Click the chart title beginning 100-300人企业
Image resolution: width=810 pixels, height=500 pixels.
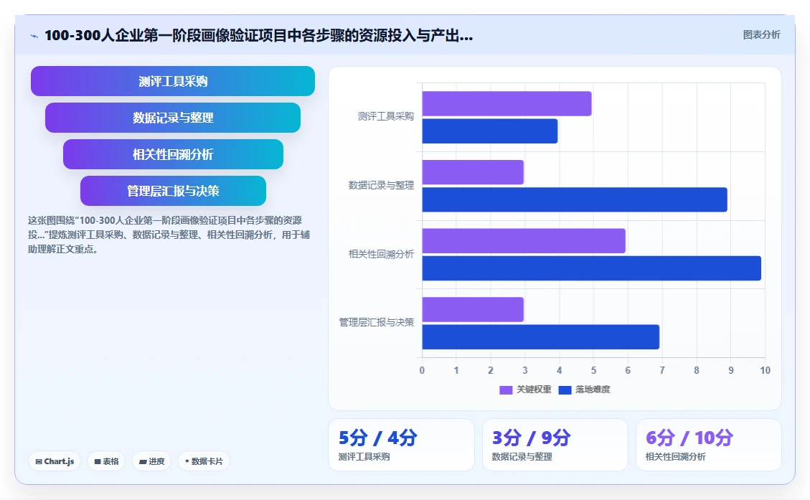pyautogui.click(x=258, y=36)
